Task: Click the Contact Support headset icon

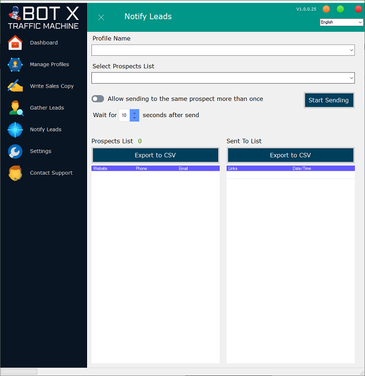Action: tap(15, 173)
